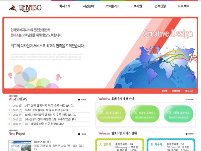This screenshot has height=151, width=201.
Task: Open the 견적신청 menu item
Action: 160,6
